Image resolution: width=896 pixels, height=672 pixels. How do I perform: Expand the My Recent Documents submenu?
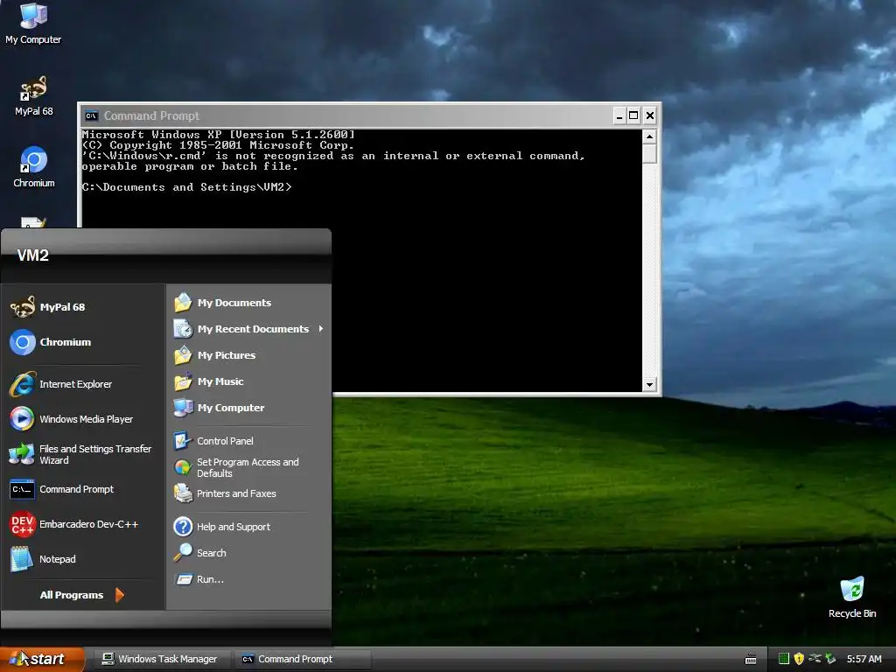[248, 329]
